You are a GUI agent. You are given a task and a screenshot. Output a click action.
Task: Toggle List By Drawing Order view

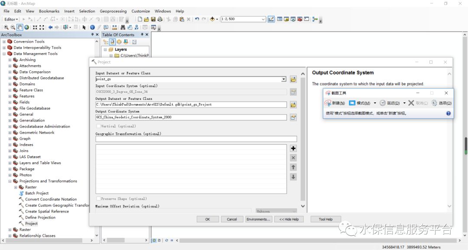(106, 42)
